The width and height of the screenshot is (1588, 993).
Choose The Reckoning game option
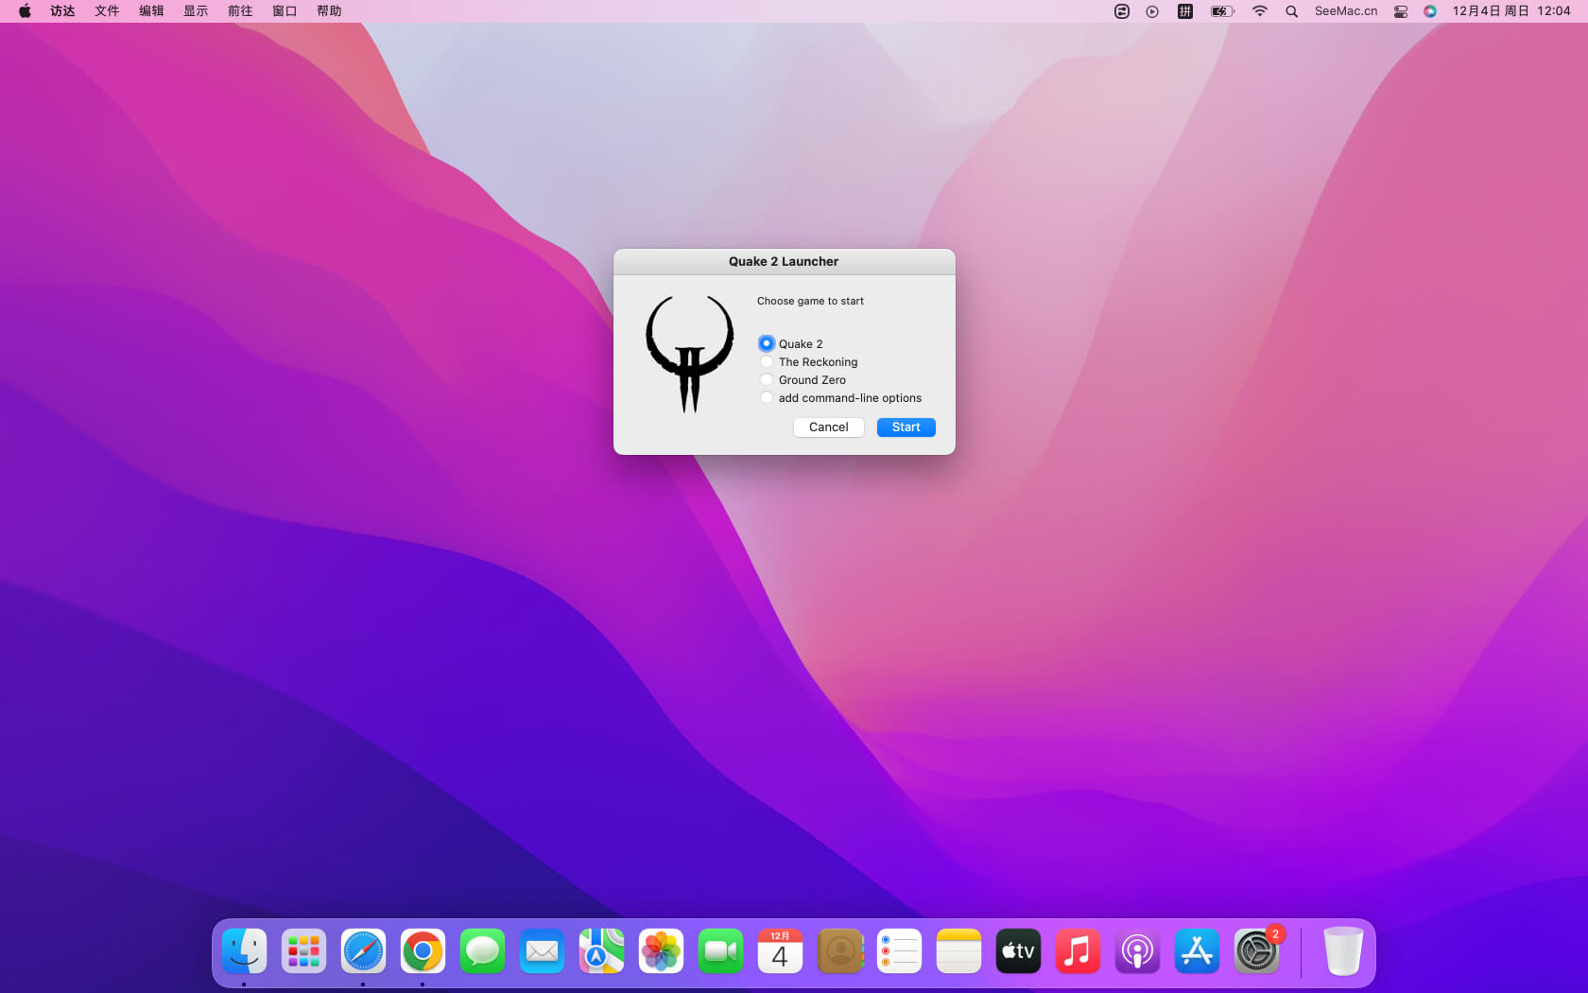[x=767, y=361]
